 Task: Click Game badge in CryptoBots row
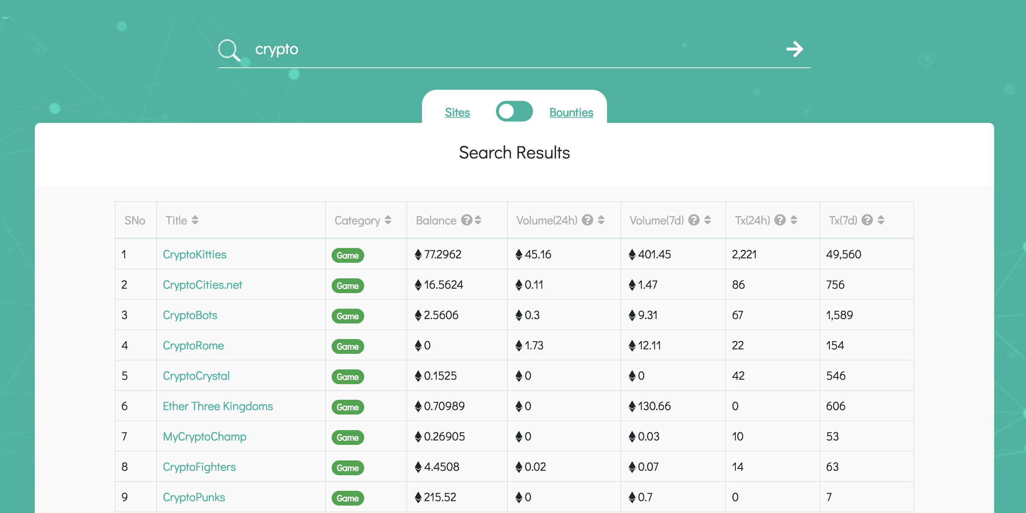pyautogui.click(x=347, y=316)
